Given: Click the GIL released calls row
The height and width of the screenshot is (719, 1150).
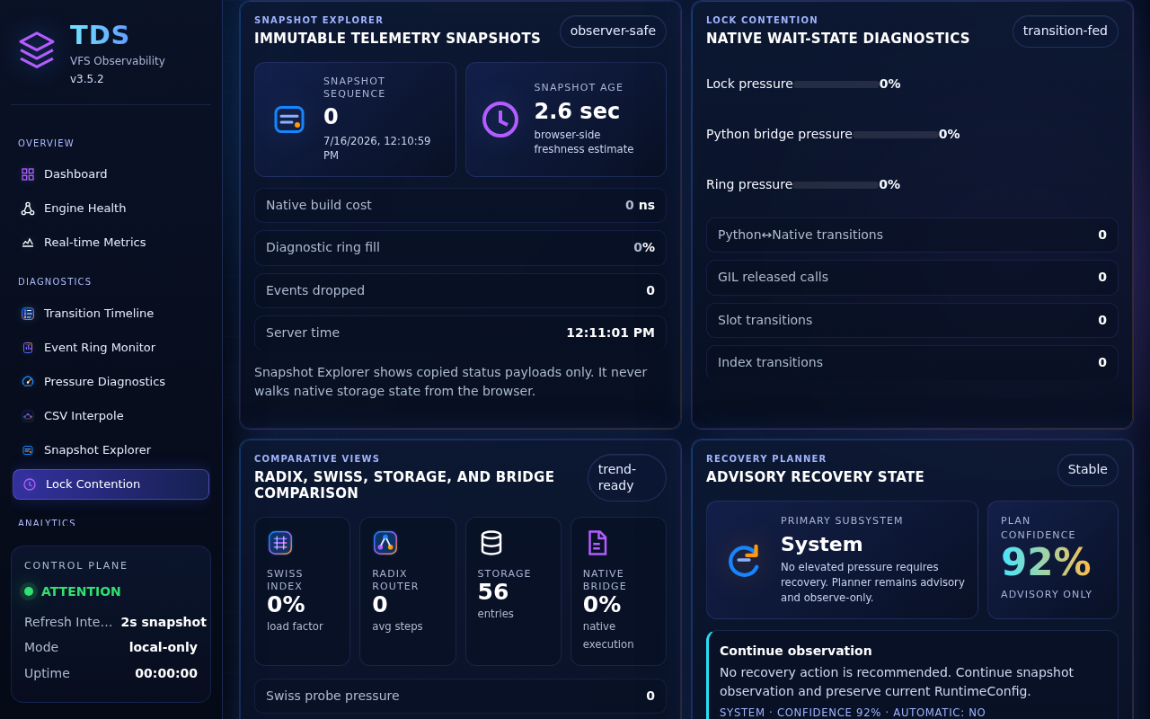Looking at the screenshot, I should point(912,278).
